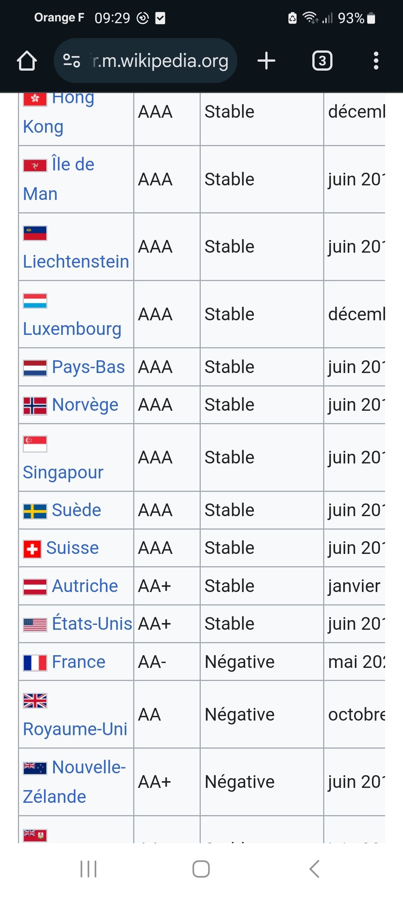
Task: Tap the Android recent apps button
Action: [88, 869]
